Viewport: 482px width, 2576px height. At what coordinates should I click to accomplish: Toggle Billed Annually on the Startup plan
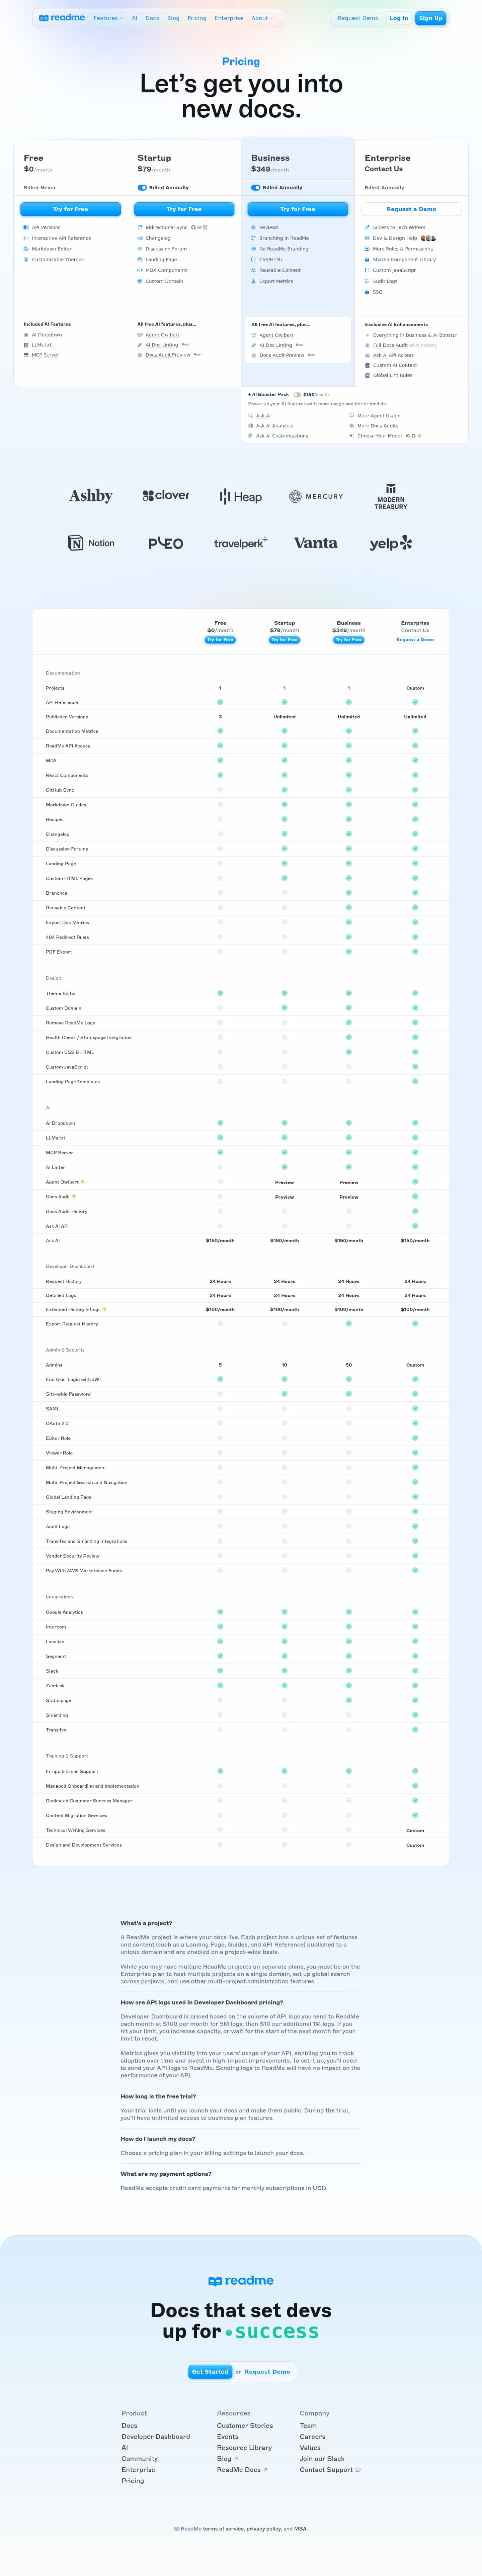[142, 187]
